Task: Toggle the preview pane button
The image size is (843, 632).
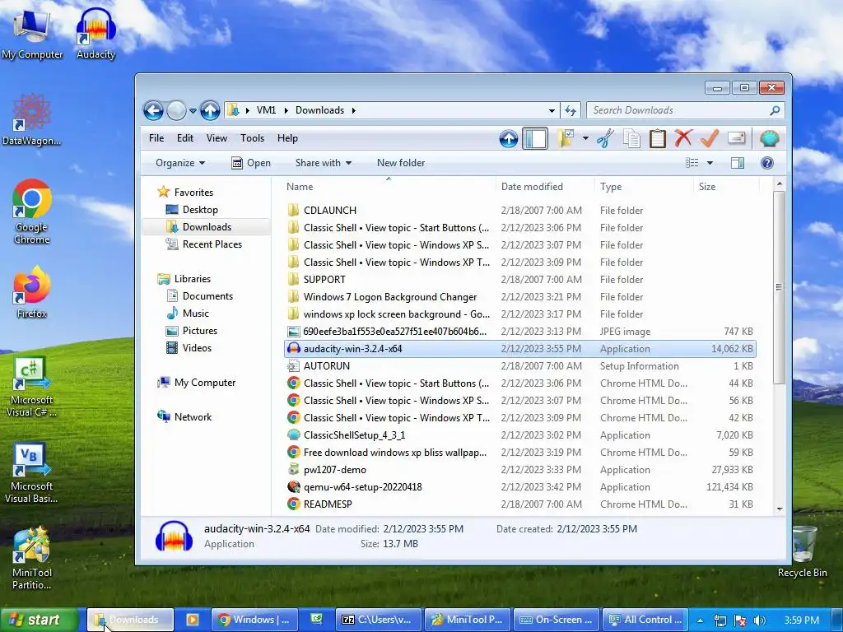Action: tap(738, 163)
